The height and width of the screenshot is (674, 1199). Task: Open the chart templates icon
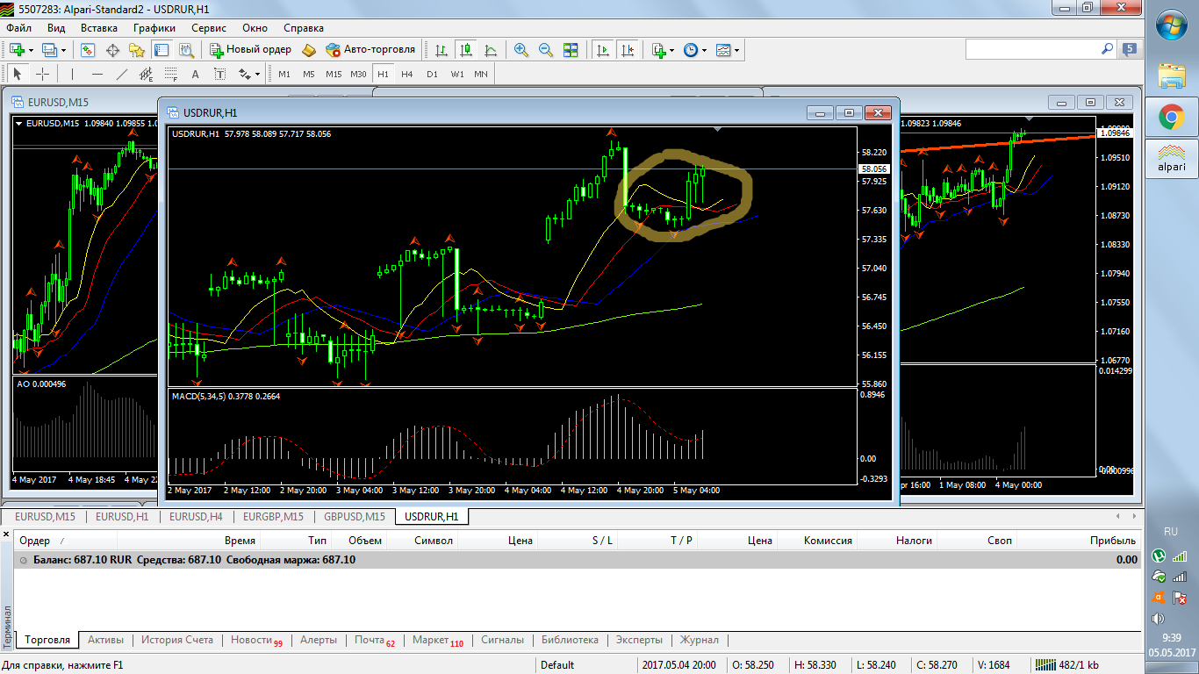point(722,50)
